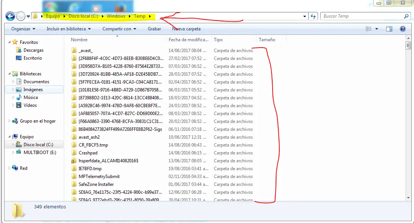The image size is (414, 223).
Task: Select folder {5F7FECEA-0181-4151-9CA3-C04CA8171...
Action: click(x=120, y=82)
